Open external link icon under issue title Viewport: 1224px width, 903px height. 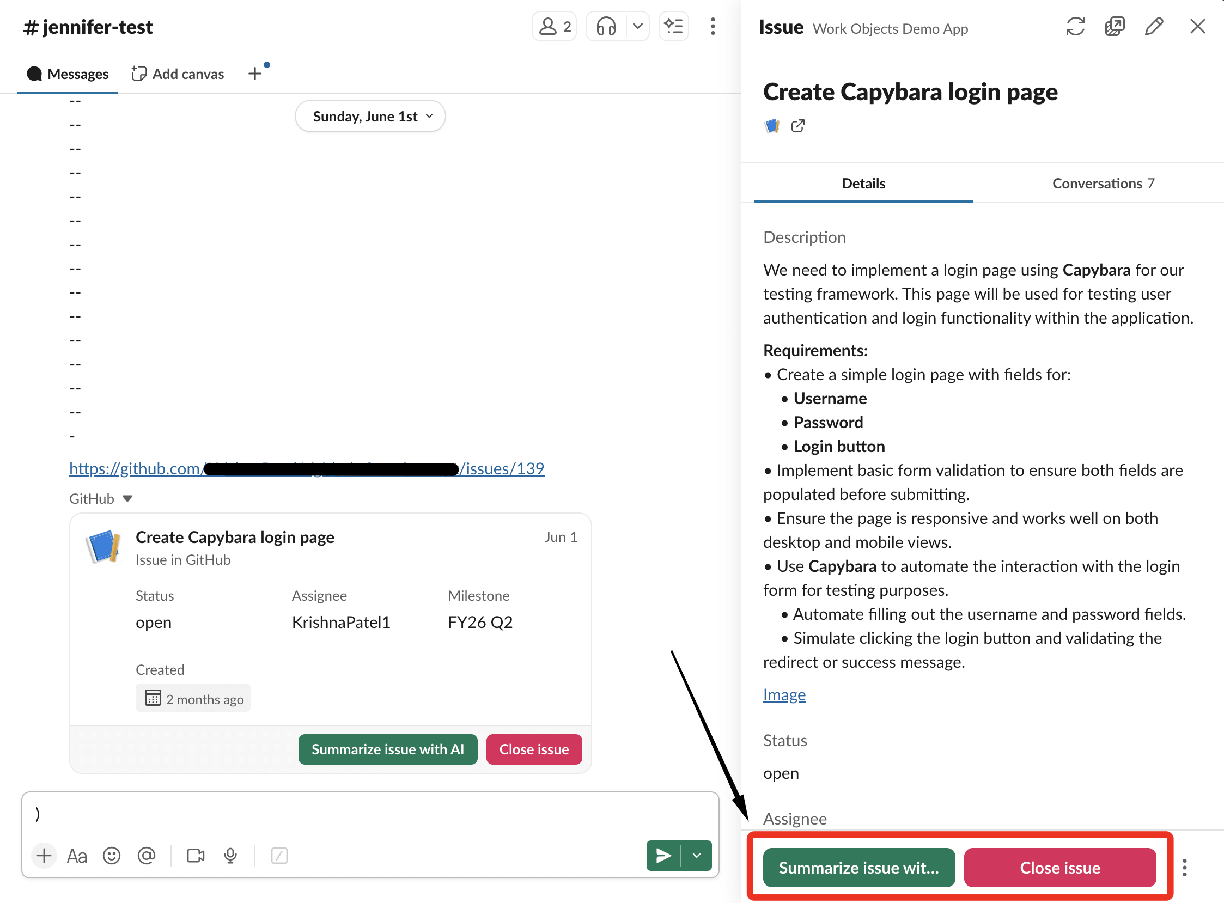797,126
